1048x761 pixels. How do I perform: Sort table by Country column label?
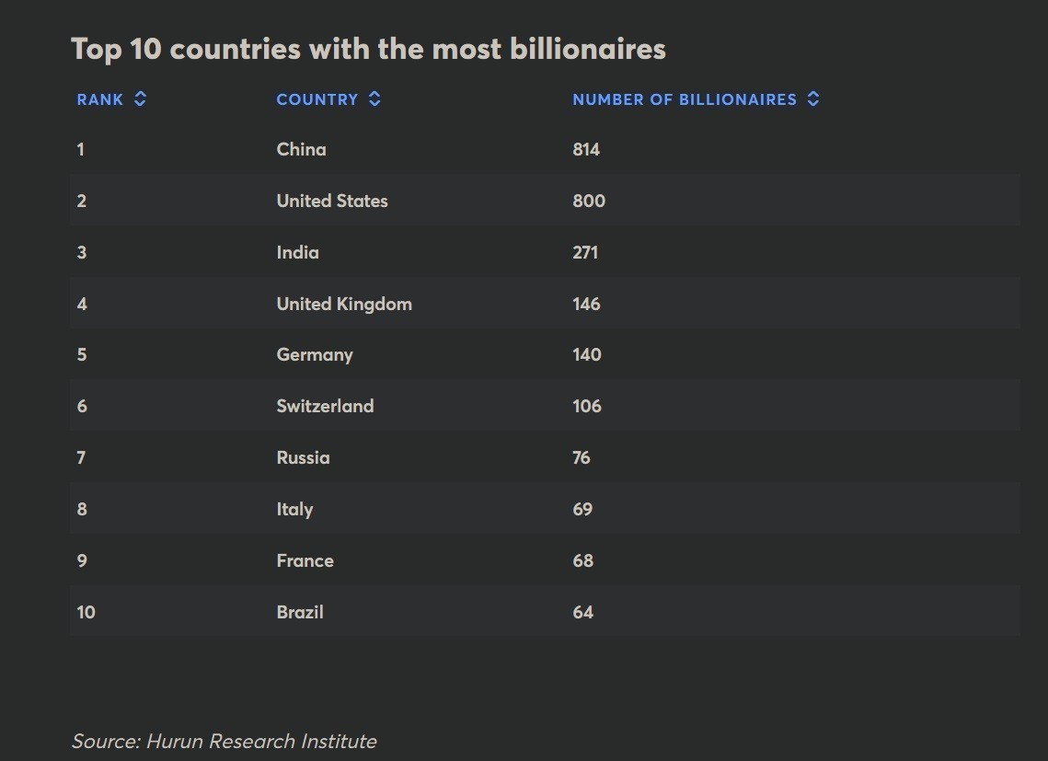pyautogui.click(x=317, y=99)
